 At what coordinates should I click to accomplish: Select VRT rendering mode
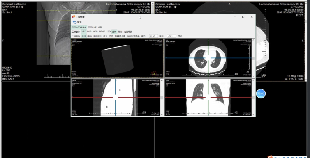84,32
